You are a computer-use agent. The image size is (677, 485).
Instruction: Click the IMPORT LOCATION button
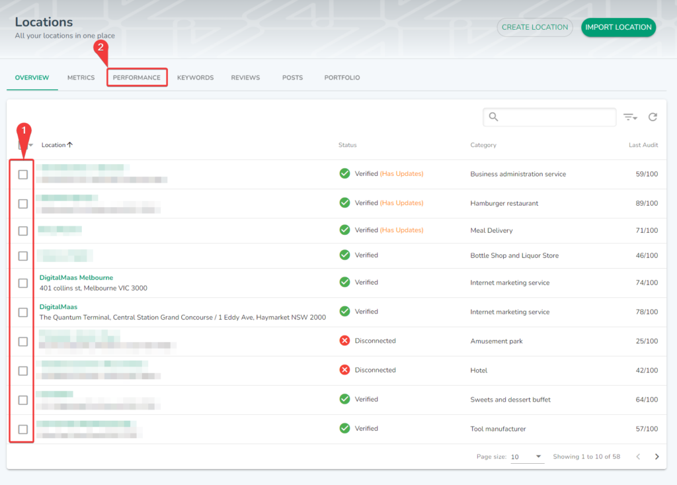tap(618, 27)
